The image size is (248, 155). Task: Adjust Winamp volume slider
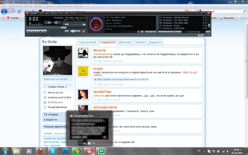tap(84, 24)
